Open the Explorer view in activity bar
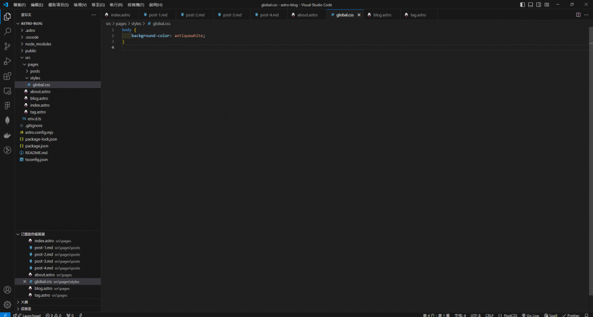This screenshot has height=317, width=593. (7, 17)
